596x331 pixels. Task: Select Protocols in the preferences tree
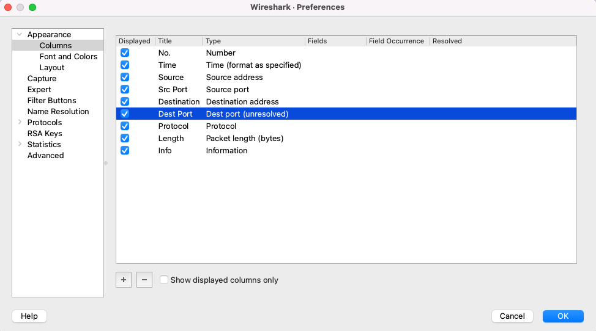[45, 123]
